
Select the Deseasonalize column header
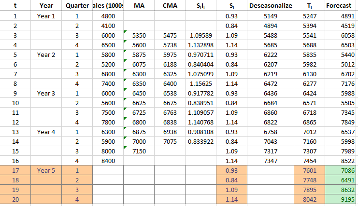[x=270, y=5]
